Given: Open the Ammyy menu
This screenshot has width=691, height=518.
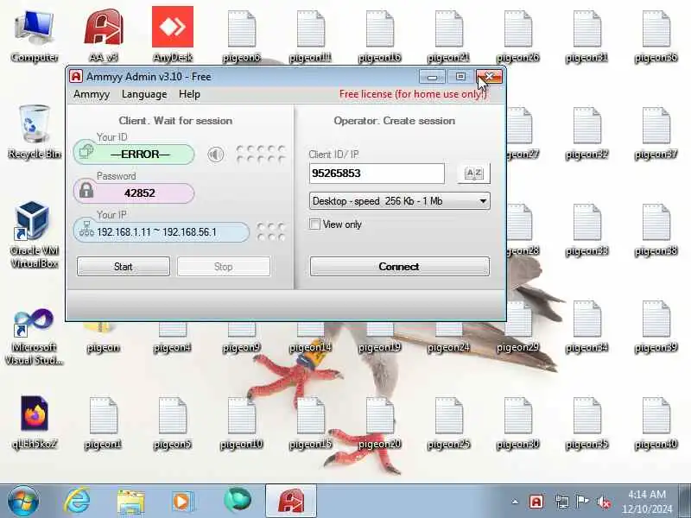Looking at the screenshot, I should pos(92,94).
